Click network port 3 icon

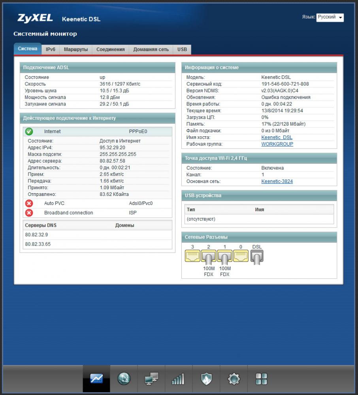click(x=192, y=257)
